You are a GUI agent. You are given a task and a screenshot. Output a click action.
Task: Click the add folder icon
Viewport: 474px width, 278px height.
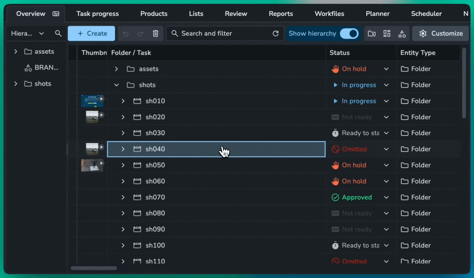(372, 34)
